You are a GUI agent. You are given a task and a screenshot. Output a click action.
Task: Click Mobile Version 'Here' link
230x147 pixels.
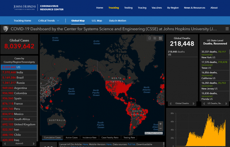pos(109,144)
